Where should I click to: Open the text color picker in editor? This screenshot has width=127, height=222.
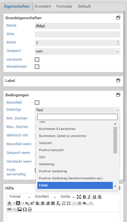11,203
